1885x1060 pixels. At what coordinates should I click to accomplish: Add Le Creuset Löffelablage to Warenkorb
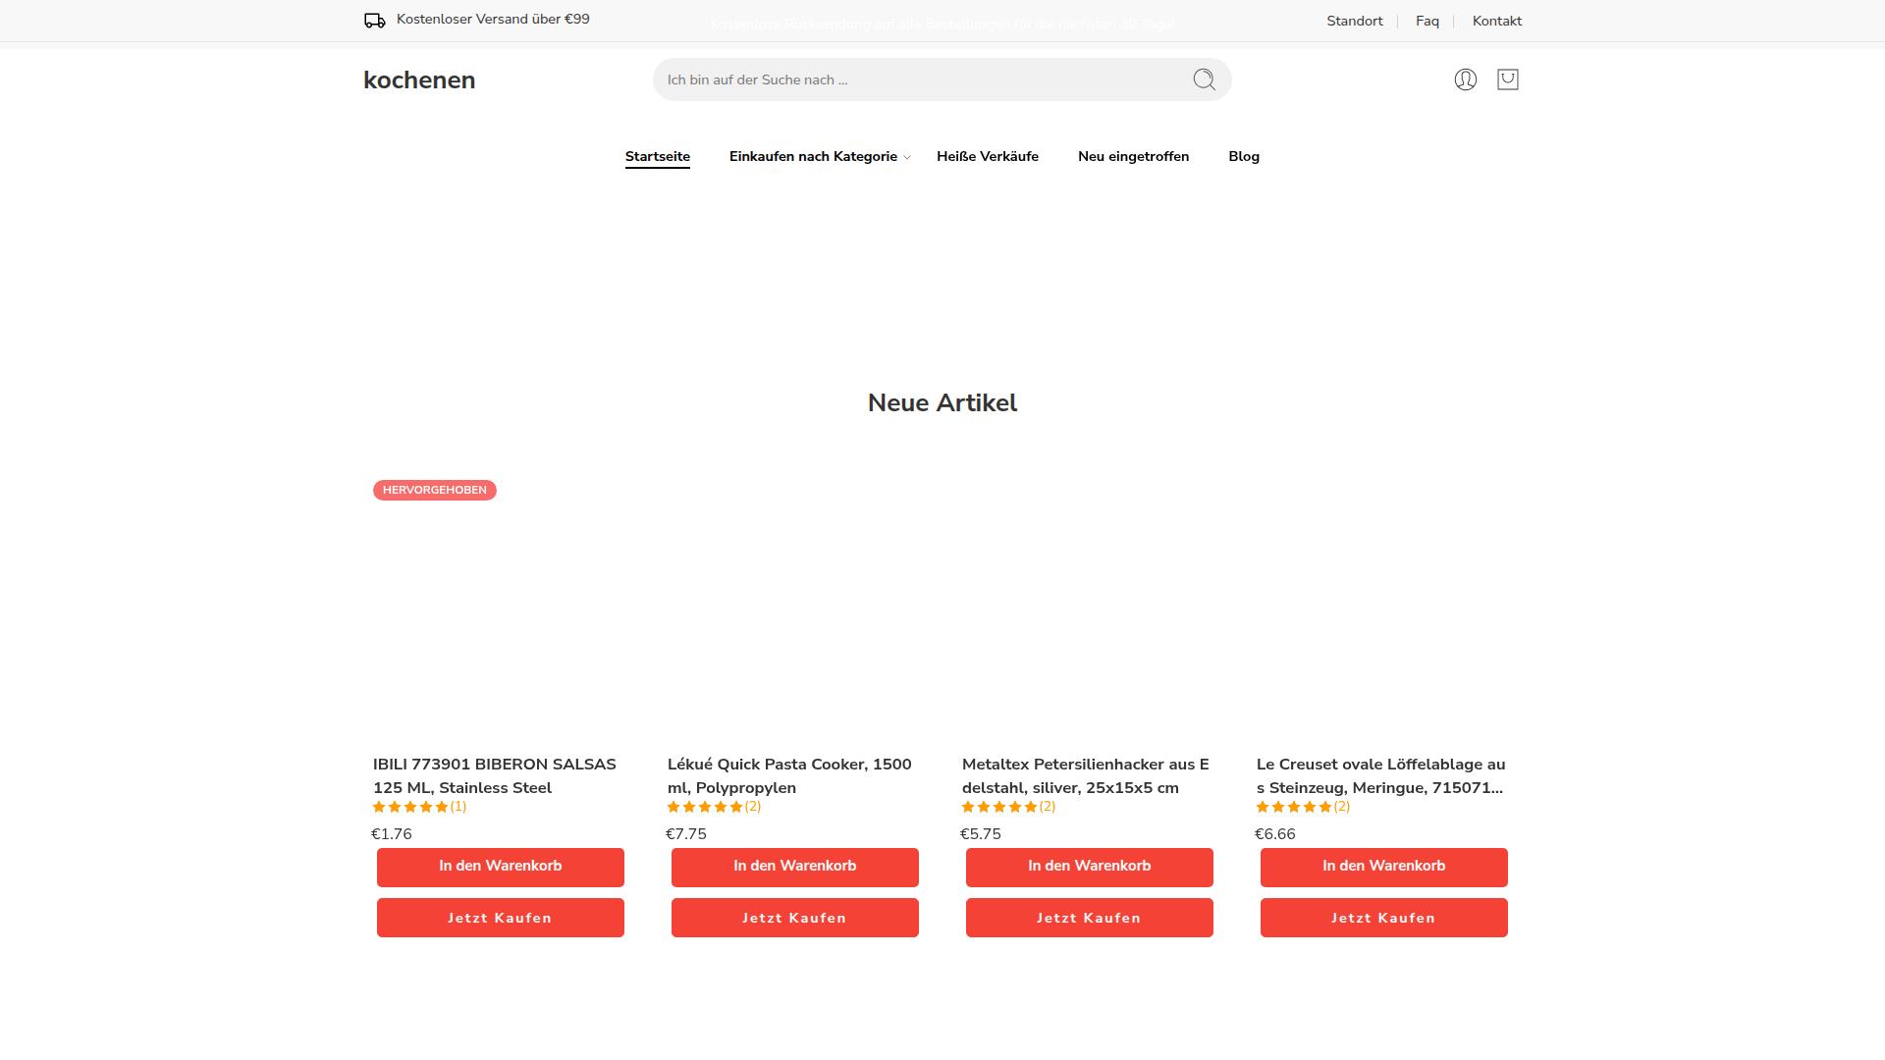pyautogui.click(x=1384, y=867)
